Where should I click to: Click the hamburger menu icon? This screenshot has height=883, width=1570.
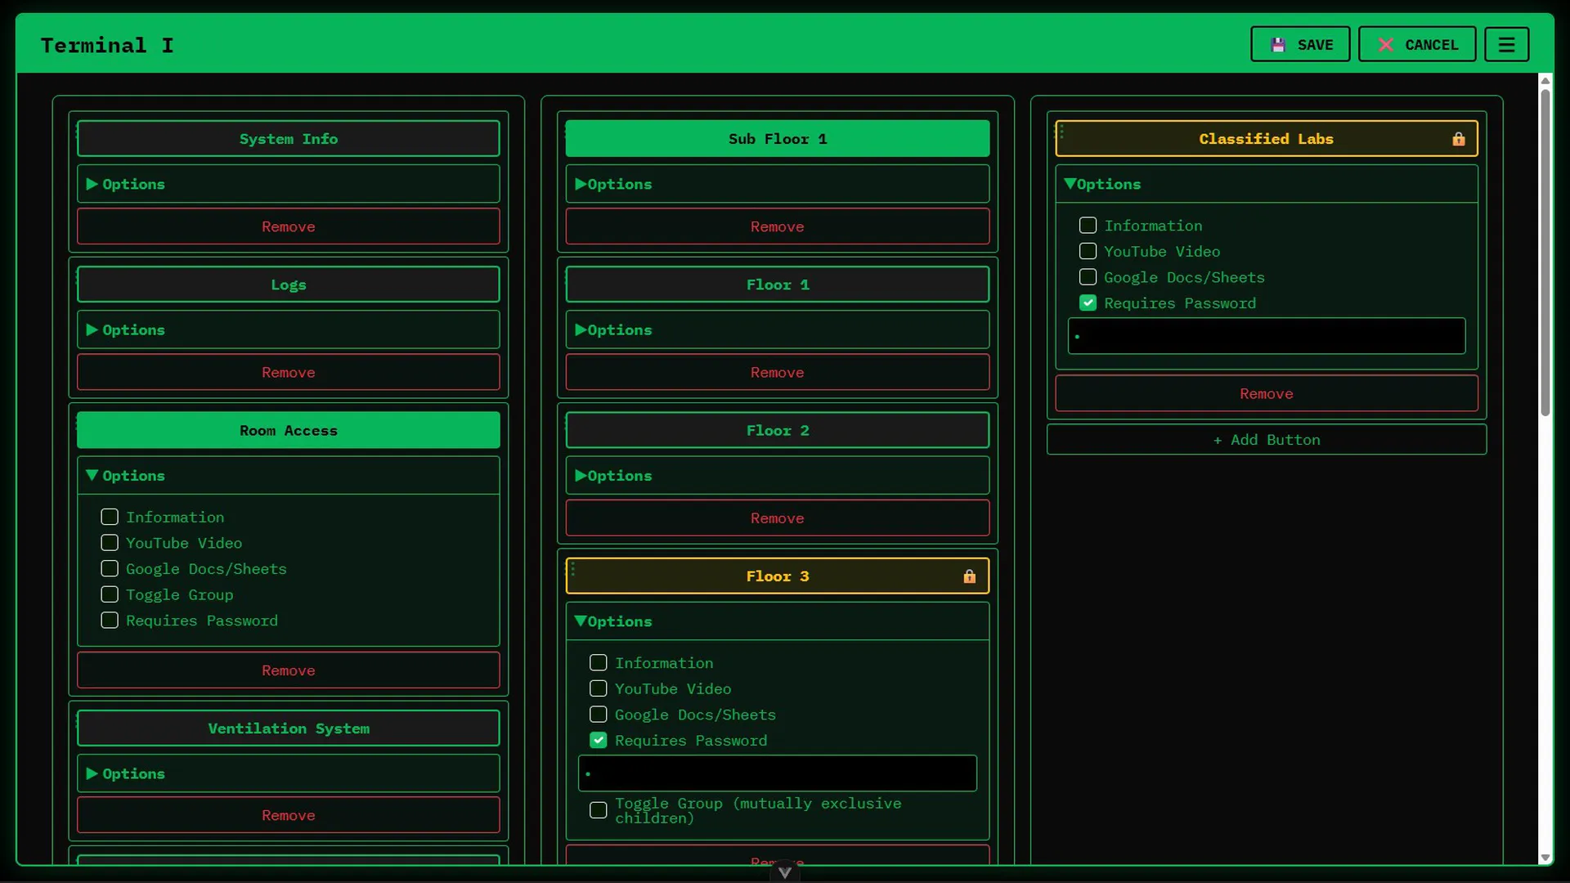click(1506, 45)
